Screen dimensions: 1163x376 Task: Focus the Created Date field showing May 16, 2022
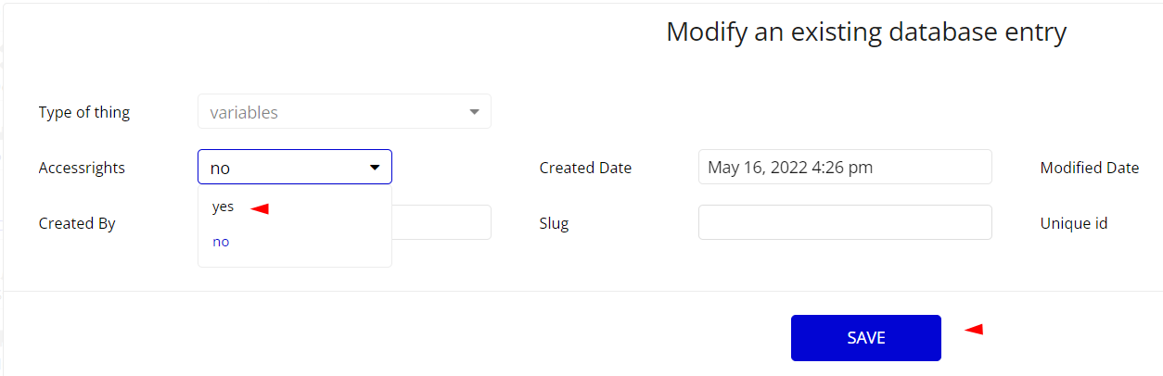click(x=845, y=168)
